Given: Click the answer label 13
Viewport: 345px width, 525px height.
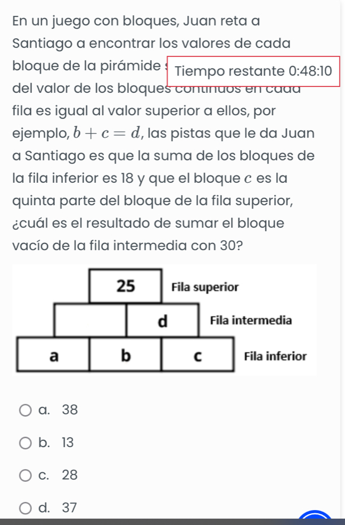Looking at the screenshot, I should click(x=68, y=442).
